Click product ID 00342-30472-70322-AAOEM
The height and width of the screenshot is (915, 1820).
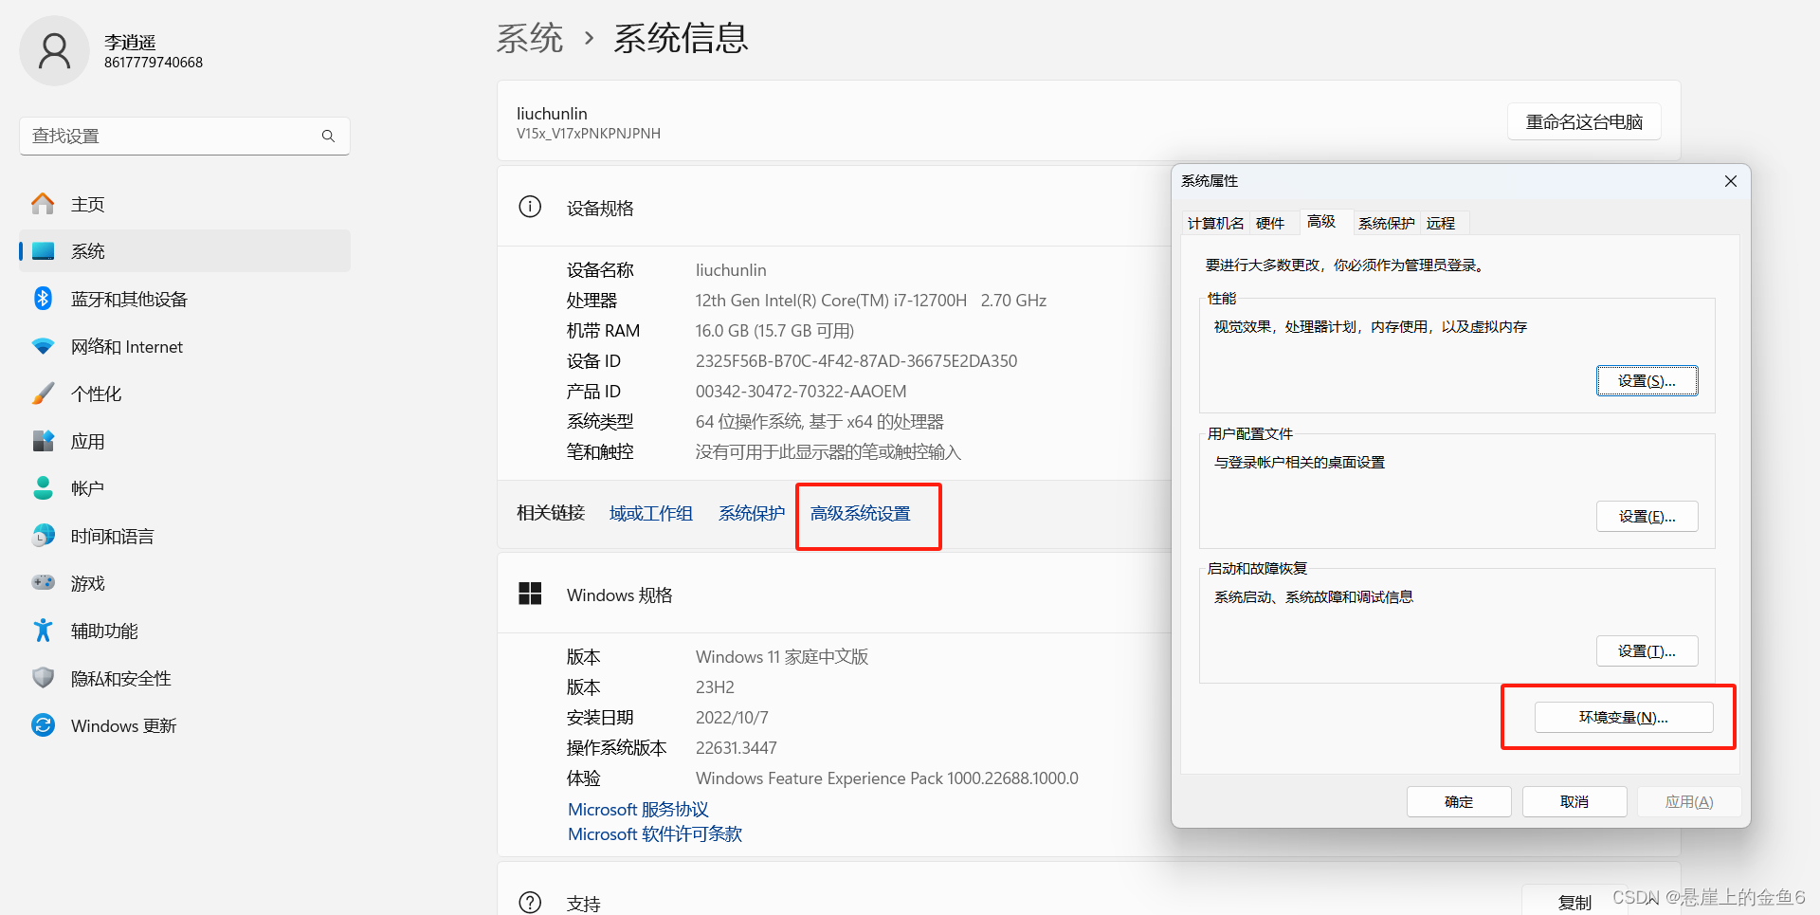(x=801, y=392)
